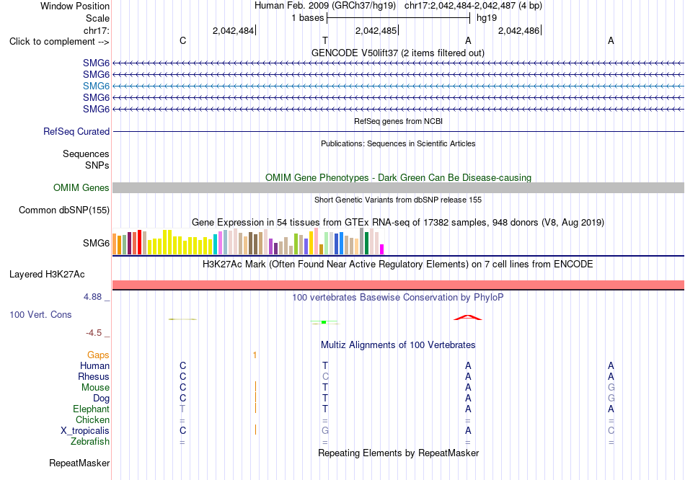Click the Human Feb. 2009 (GRCh37/hg19) text
Image resolution: width=685 pixels, height=480 pixels.
coord(325,6)
